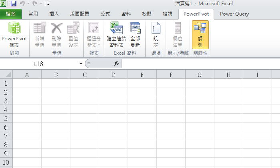Select the PowerPivot ribbon tab
Viewport: 280px width, 168px height.
coord(196,14)
